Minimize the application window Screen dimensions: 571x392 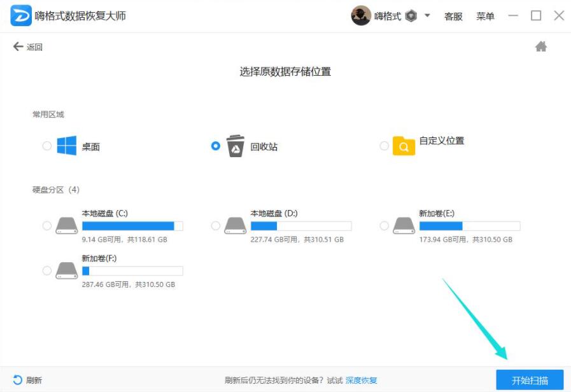pyautogui.click(x=513, y=16)
